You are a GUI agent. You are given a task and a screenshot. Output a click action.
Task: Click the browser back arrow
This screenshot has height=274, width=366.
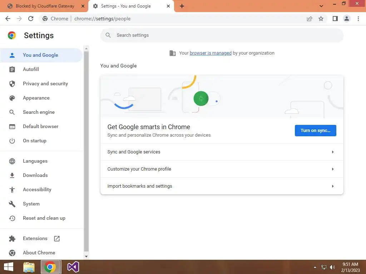[x=8, y=19]
